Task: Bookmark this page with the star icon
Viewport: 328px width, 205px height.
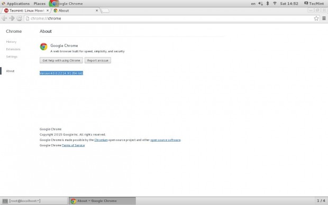Action: [316, 18]
